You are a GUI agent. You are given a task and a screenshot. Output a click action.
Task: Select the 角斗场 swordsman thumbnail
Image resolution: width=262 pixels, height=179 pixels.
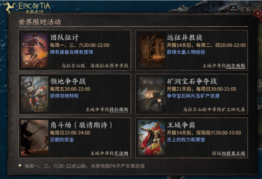(35, 138)
